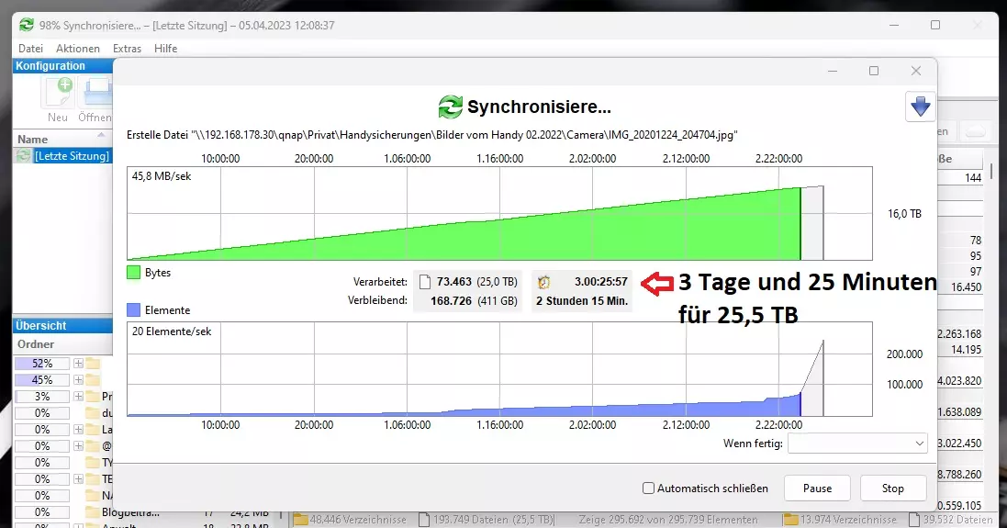
Task: Expand the 3% folder tree node
Action: [78, 397]
